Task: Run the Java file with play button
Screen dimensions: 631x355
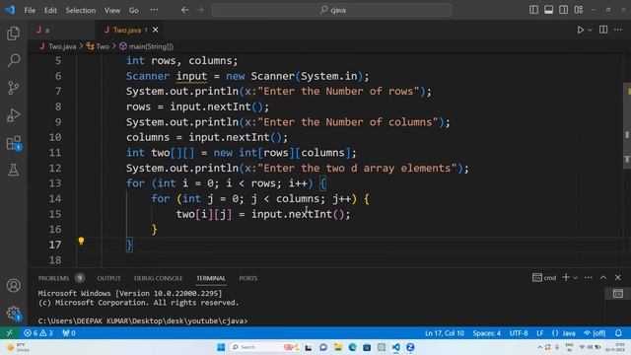Action: pyautogui.click(x=581, y=30)
